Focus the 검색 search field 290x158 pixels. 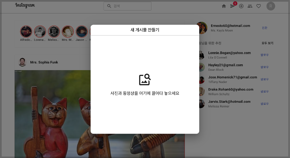pos(127,6)
